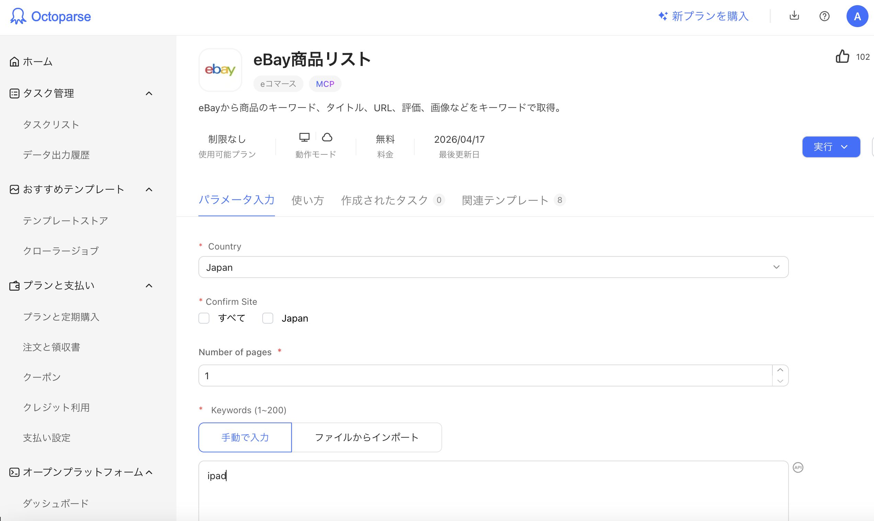Open クレジット利用 in sidebar
Screen dimensions: 874x521
pos(56,408)
